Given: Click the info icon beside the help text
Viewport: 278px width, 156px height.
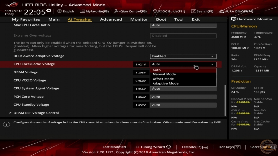Looking at the screenshot, I should tap(7, 124).
